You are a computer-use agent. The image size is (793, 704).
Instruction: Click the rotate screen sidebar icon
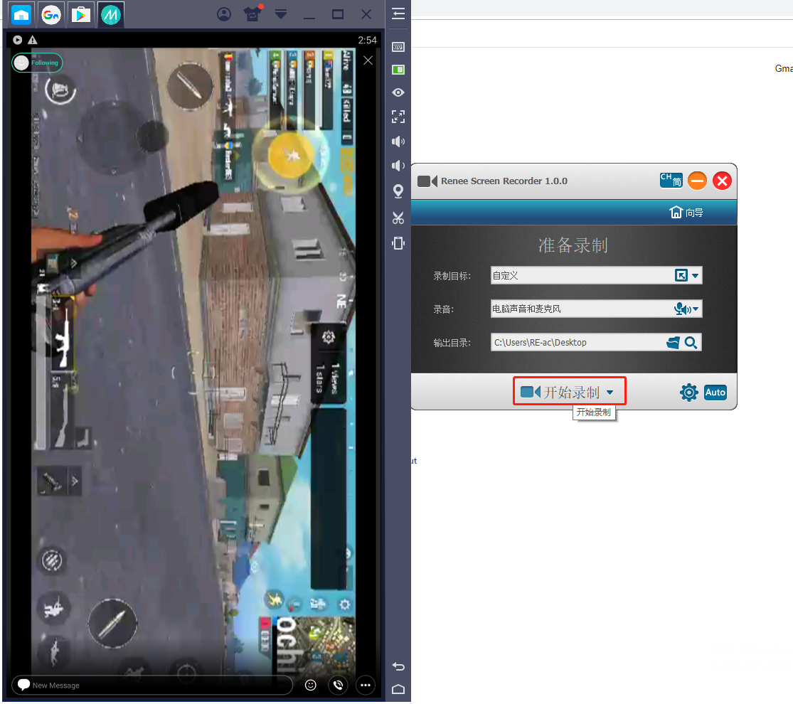tap(398, 243)
